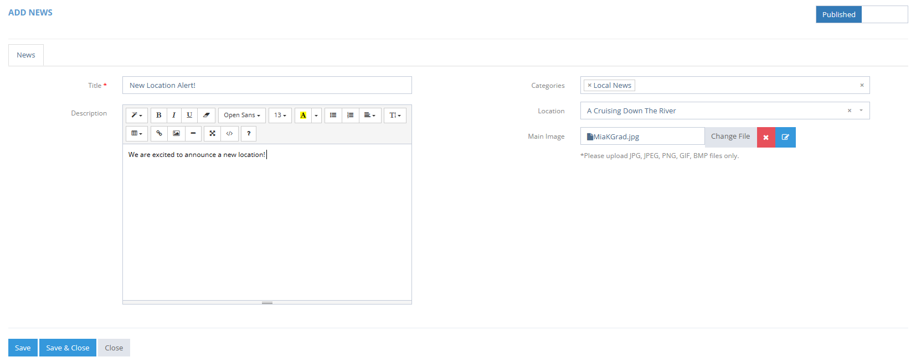Click in the Description editor text area
Screen dimensions: 916x362
[x=267, y=222]
